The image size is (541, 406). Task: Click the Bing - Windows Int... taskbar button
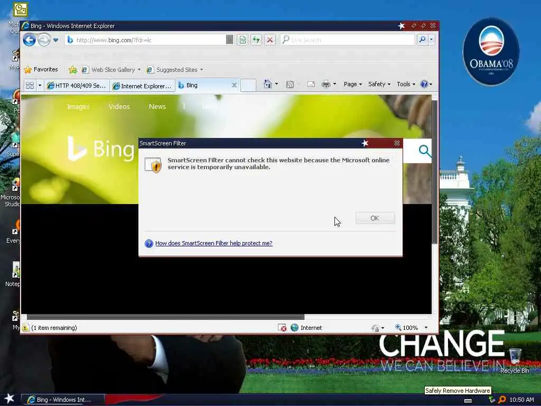pos(63,400)
